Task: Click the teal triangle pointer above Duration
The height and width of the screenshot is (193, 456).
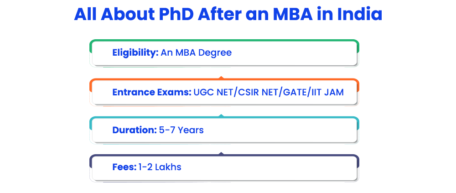Action: tap(221, 115)
